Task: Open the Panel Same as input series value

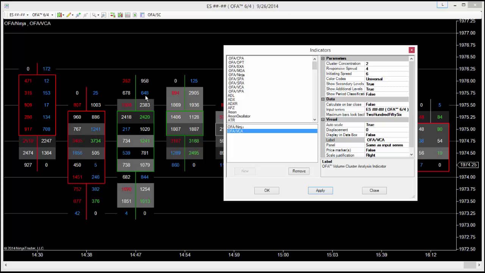Action: click(x=386, y=145)
